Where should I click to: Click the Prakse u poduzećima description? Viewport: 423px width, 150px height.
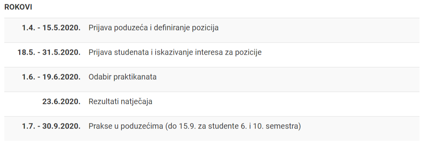pos(195,126)
